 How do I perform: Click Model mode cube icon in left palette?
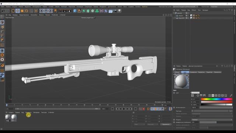coord(2,22)
